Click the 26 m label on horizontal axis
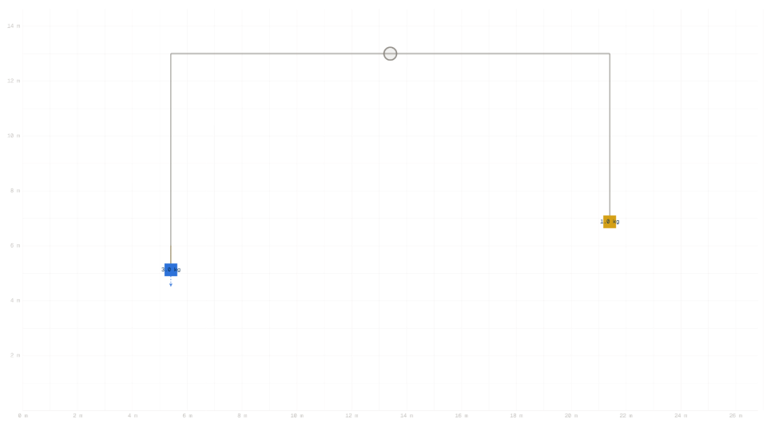 [735, 416]
